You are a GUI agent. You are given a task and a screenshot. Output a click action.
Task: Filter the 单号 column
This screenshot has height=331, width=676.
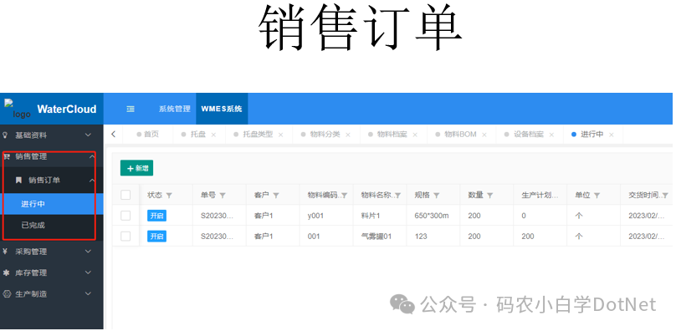pyautogui.click(x=223, y=196)
